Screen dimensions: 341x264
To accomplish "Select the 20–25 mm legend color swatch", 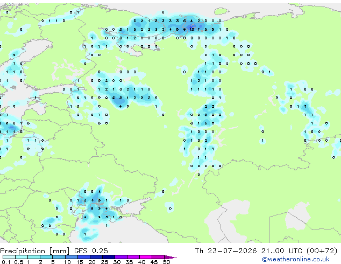I will point(96,257).
